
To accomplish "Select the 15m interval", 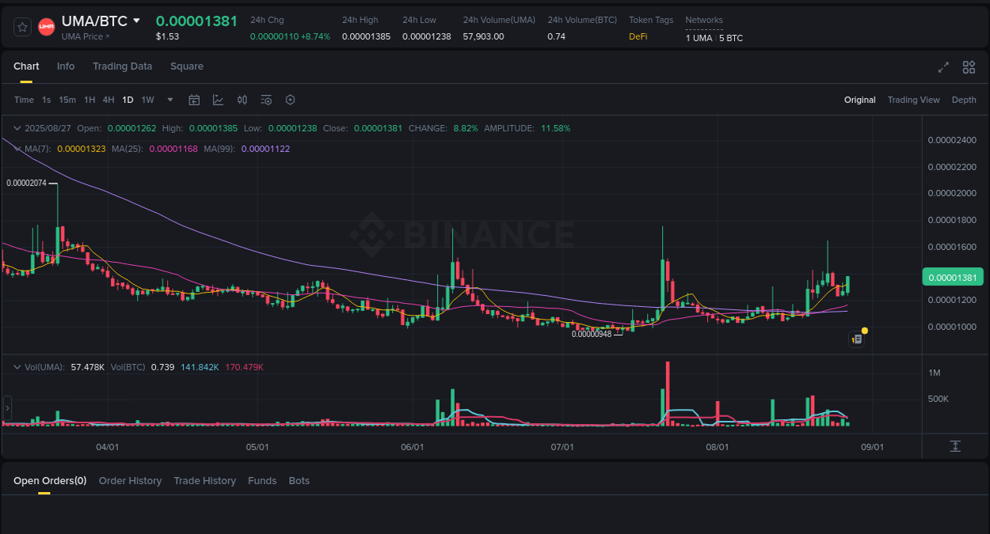I will [x=67, y=100].
